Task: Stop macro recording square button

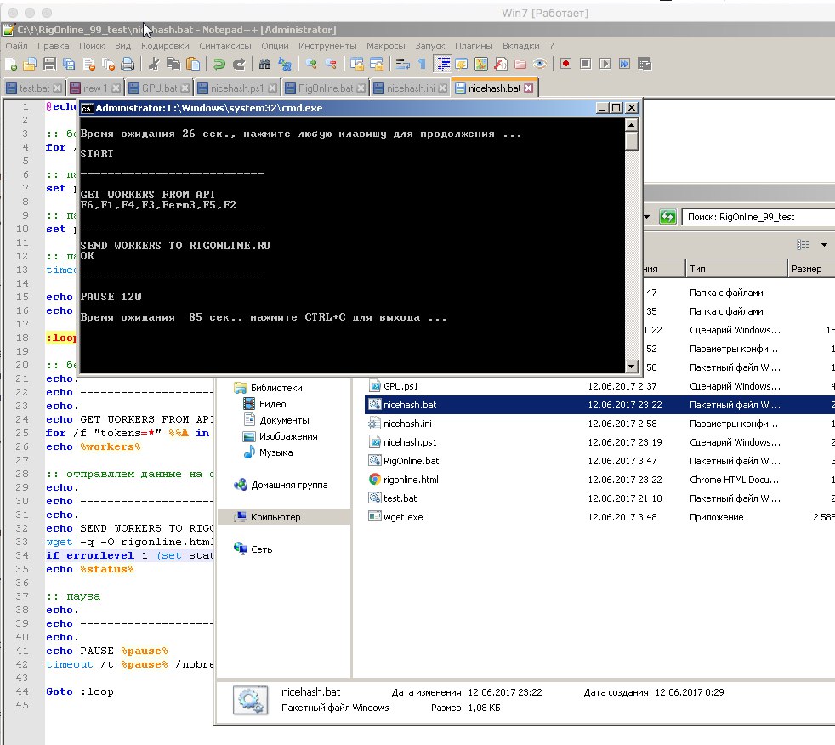Action: click(x=585, y=64)
